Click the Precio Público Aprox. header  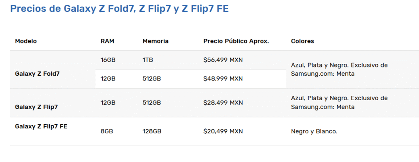tap(236, 41)
